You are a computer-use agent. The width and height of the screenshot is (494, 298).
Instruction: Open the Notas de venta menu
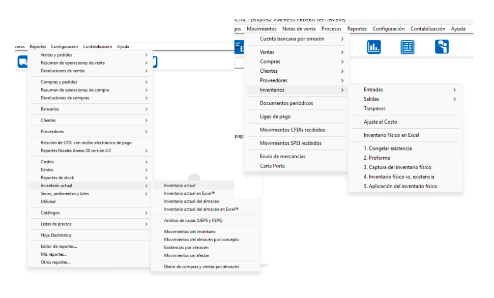click(x=299, y=29)
